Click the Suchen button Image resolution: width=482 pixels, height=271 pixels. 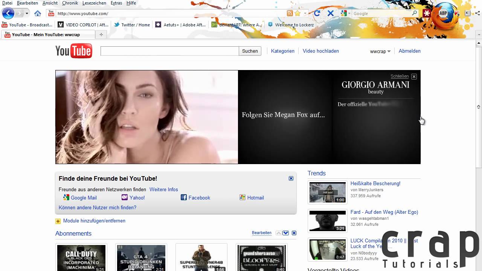pos(250,51)
